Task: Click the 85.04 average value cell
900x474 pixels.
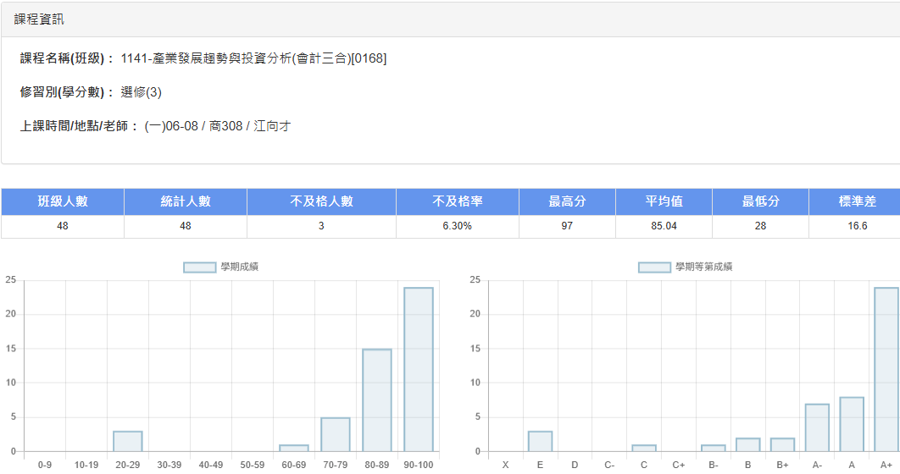Action: point(664,226)
